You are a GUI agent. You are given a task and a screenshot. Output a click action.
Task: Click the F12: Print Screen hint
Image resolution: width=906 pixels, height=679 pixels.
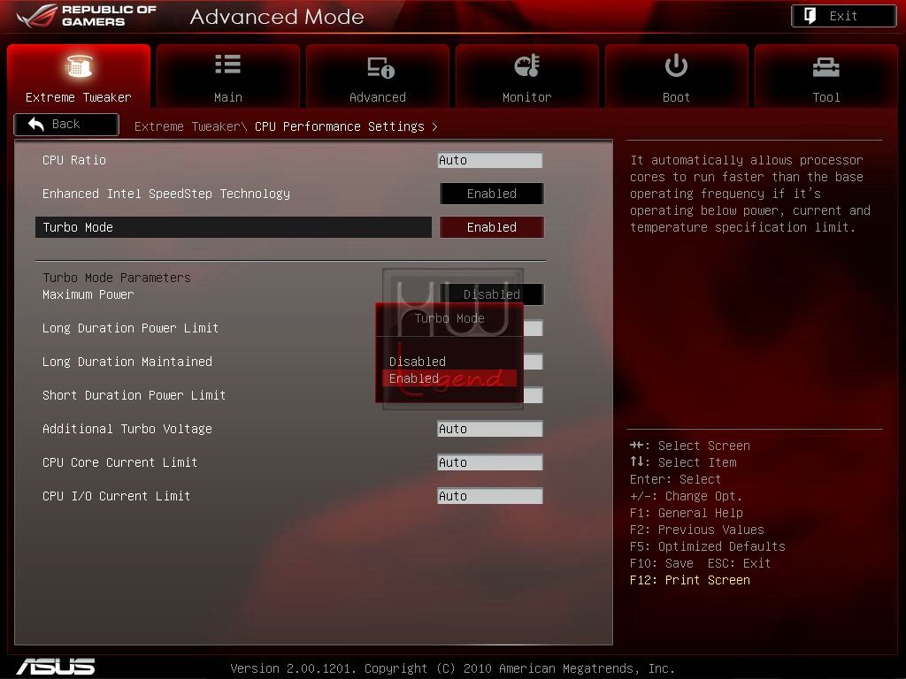690,580
